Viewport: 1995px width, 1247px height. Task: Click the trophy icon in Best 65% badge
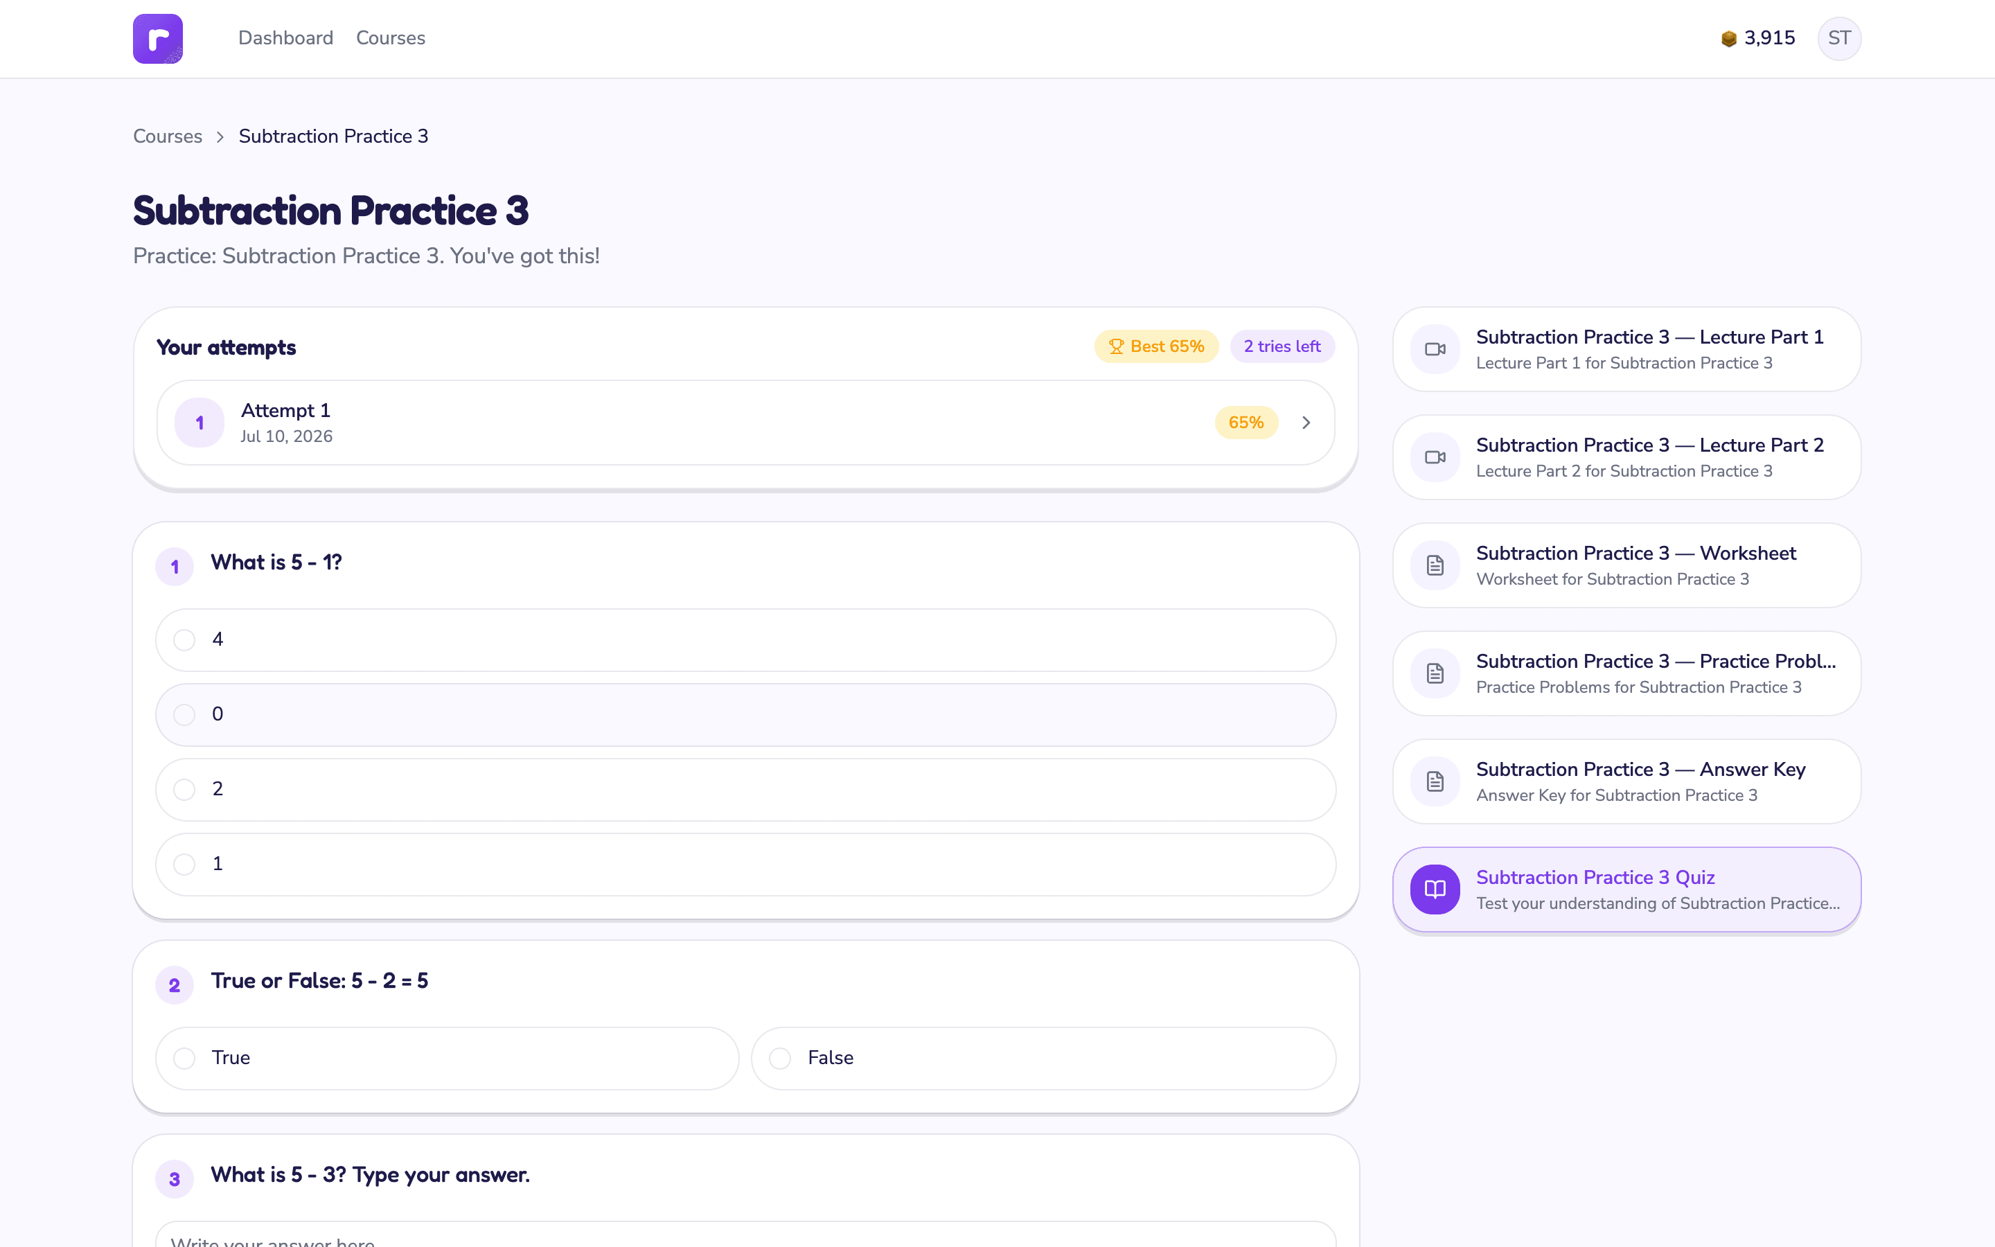[x=1116, y=346]
